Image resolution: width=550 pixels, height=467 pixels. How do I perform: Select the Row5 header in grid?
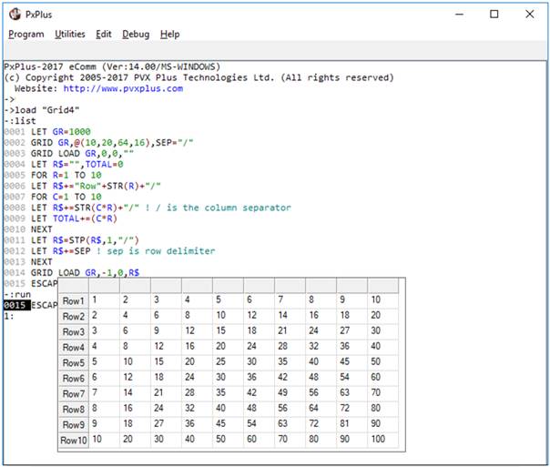tap(74, 362)
